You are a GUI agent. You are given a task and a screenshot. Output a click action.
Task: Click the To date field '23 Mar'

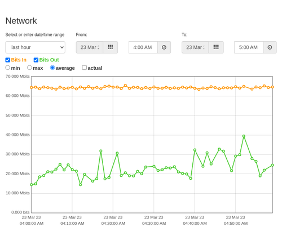click(195, 47)
